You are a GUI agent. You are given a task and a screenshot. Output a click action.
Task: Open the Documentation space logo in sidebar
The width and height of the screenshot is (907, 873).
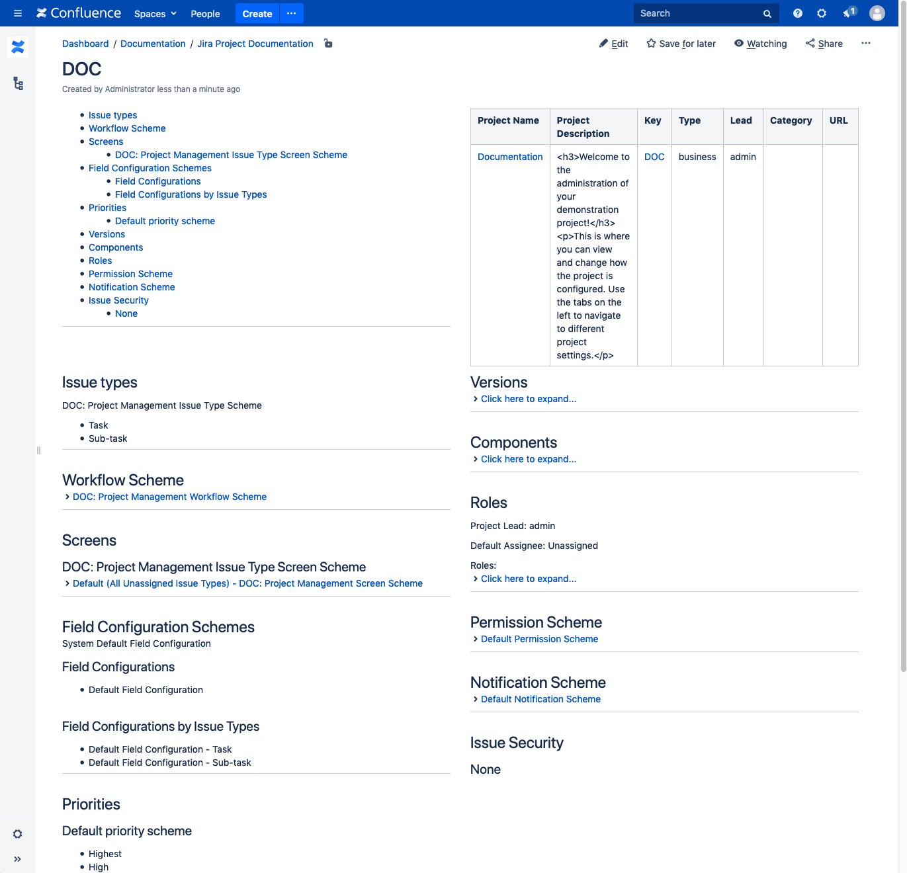point(18,47)
